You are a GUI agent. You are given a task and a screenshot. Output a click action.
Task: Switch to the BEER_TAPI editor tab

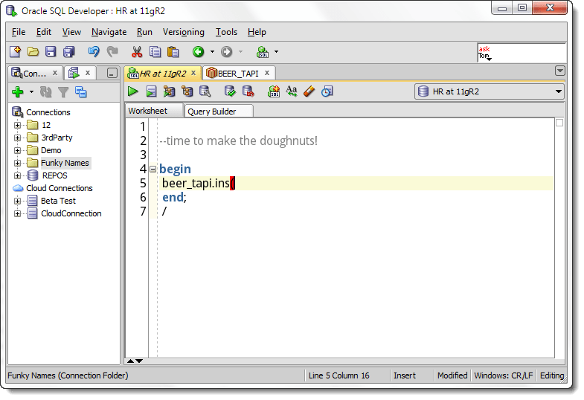[238, 74]
